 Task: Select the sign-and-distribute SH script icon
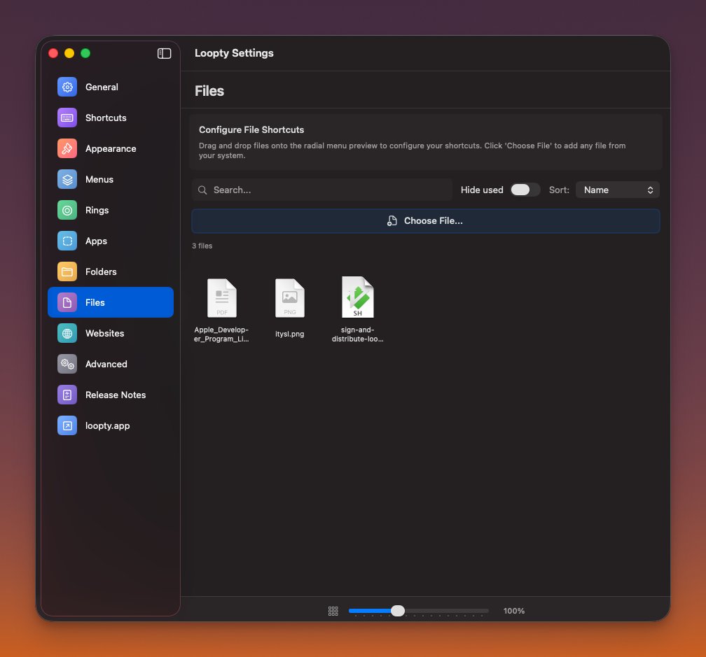click(x=358, y=297)
